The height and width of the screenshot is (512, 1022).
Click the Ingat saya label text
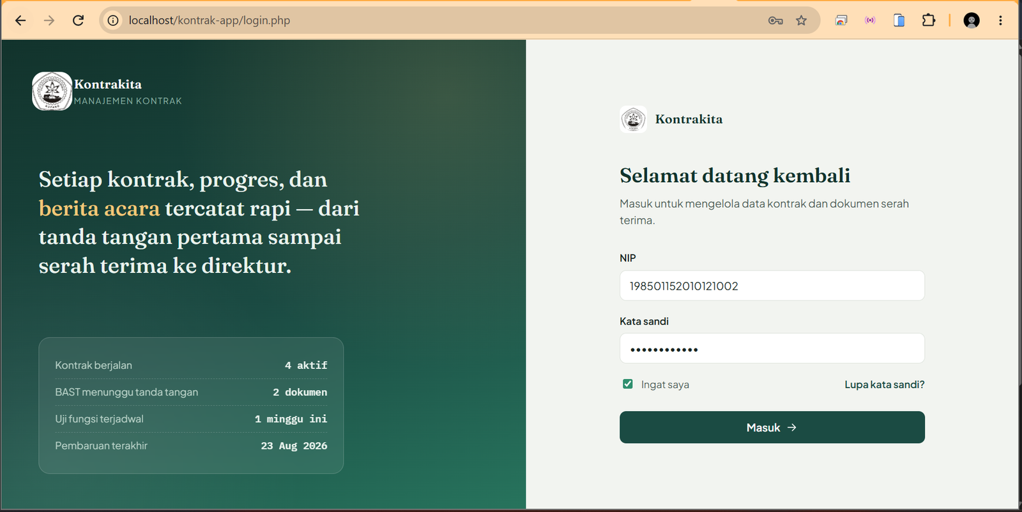tap(665, 385)
